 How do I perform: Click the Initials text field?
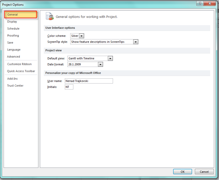69,87
